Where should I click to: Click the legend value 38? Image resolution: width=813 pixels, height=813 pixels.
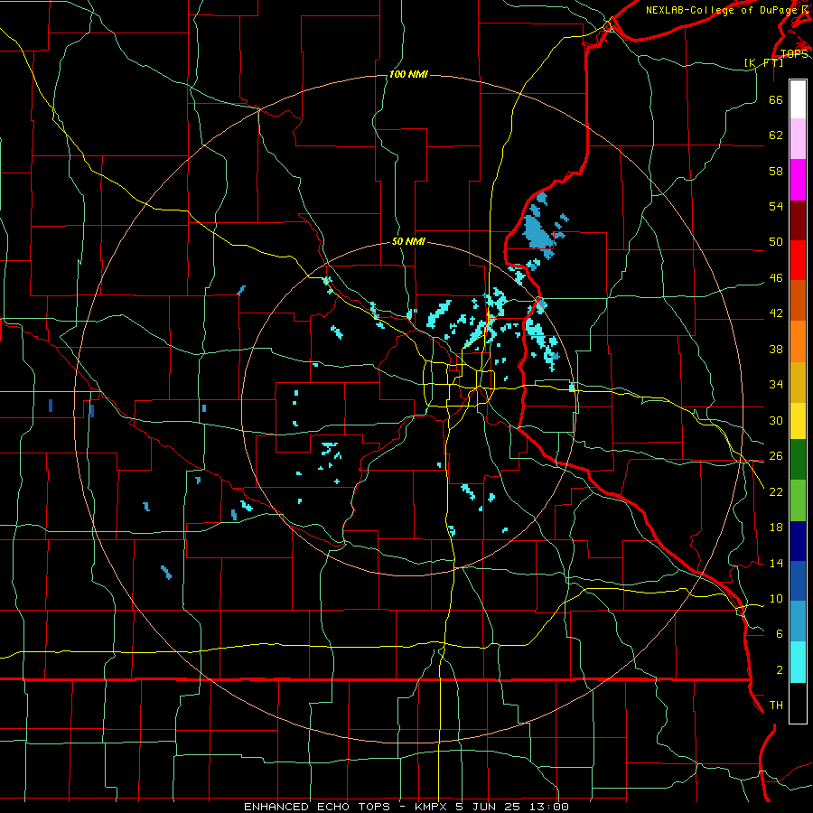pos(776,349)
